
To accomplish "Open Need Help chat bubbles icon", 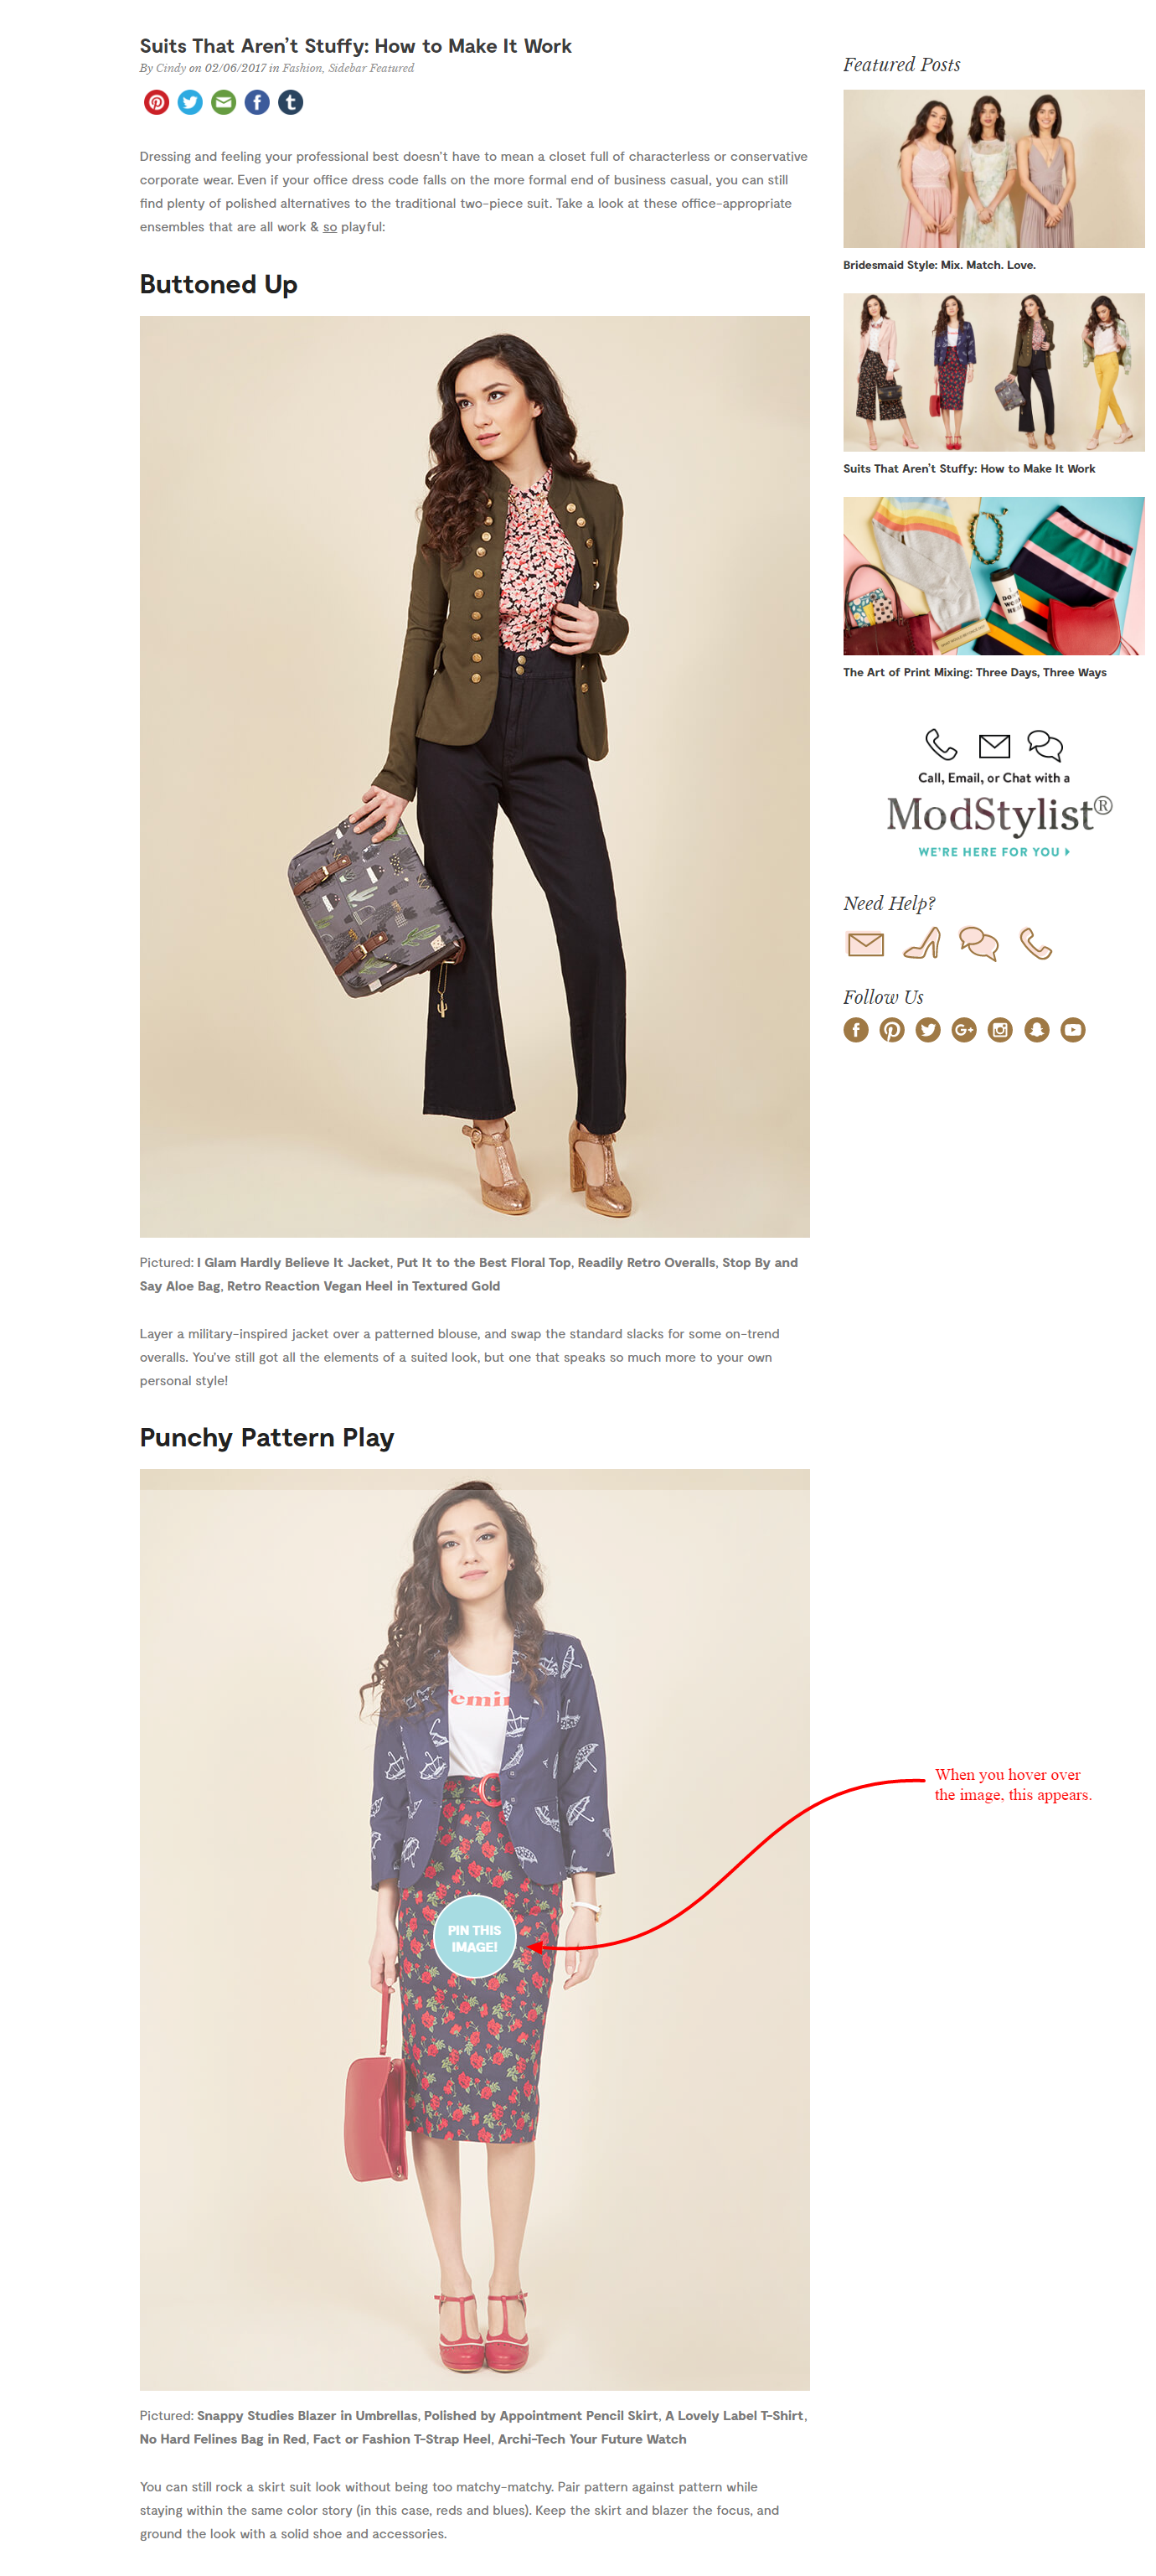I will point(978,942).
